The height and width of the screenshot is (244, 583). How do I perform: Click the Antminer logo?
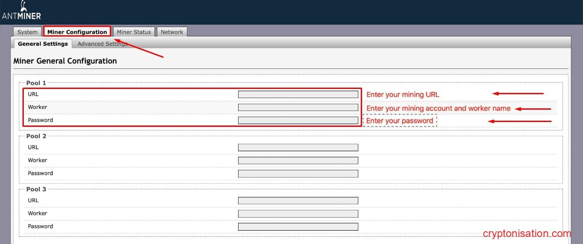click(x=21, y=11)
